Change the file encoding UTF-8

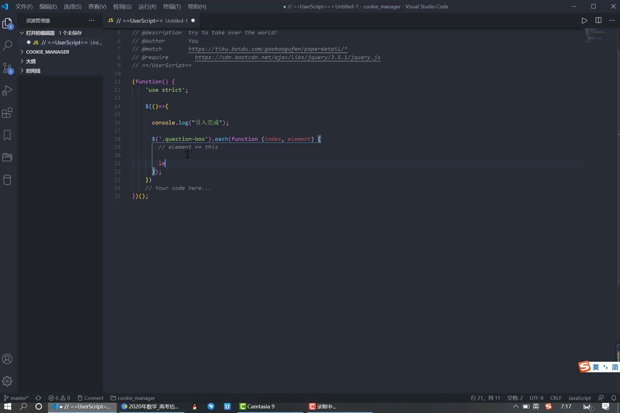(536, 398)
